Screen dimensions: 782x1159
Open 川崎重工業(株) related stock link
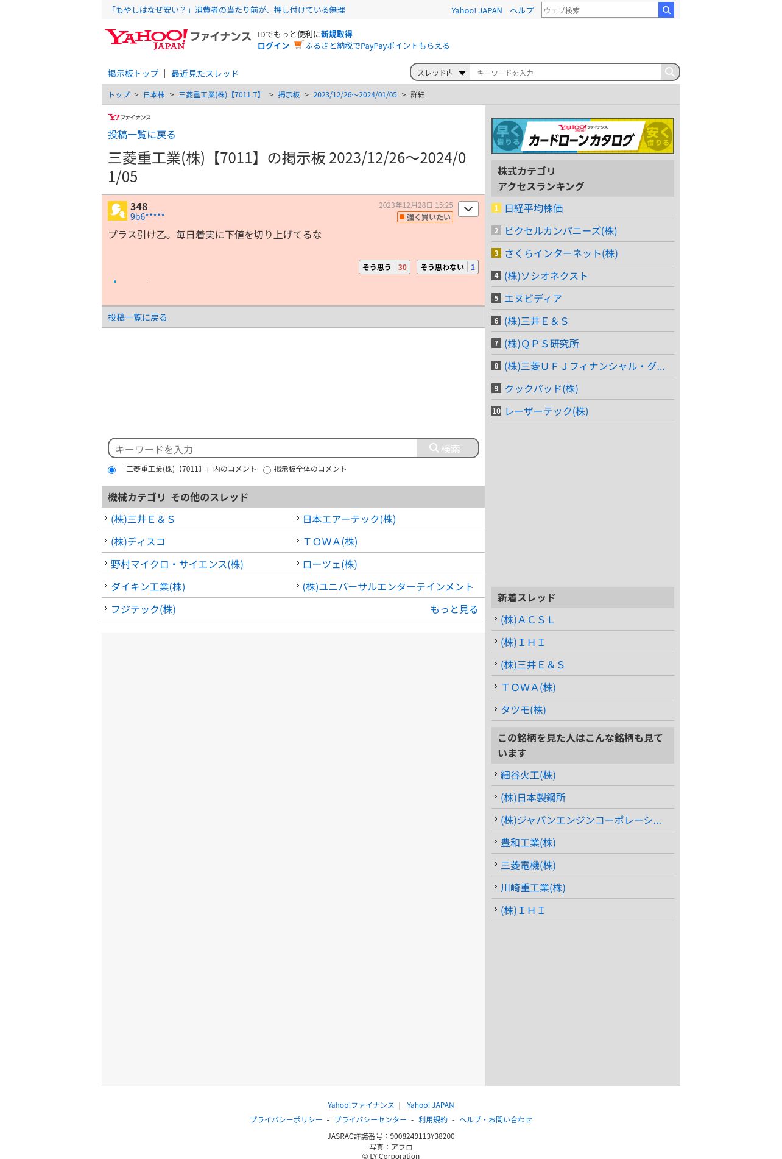533,888
